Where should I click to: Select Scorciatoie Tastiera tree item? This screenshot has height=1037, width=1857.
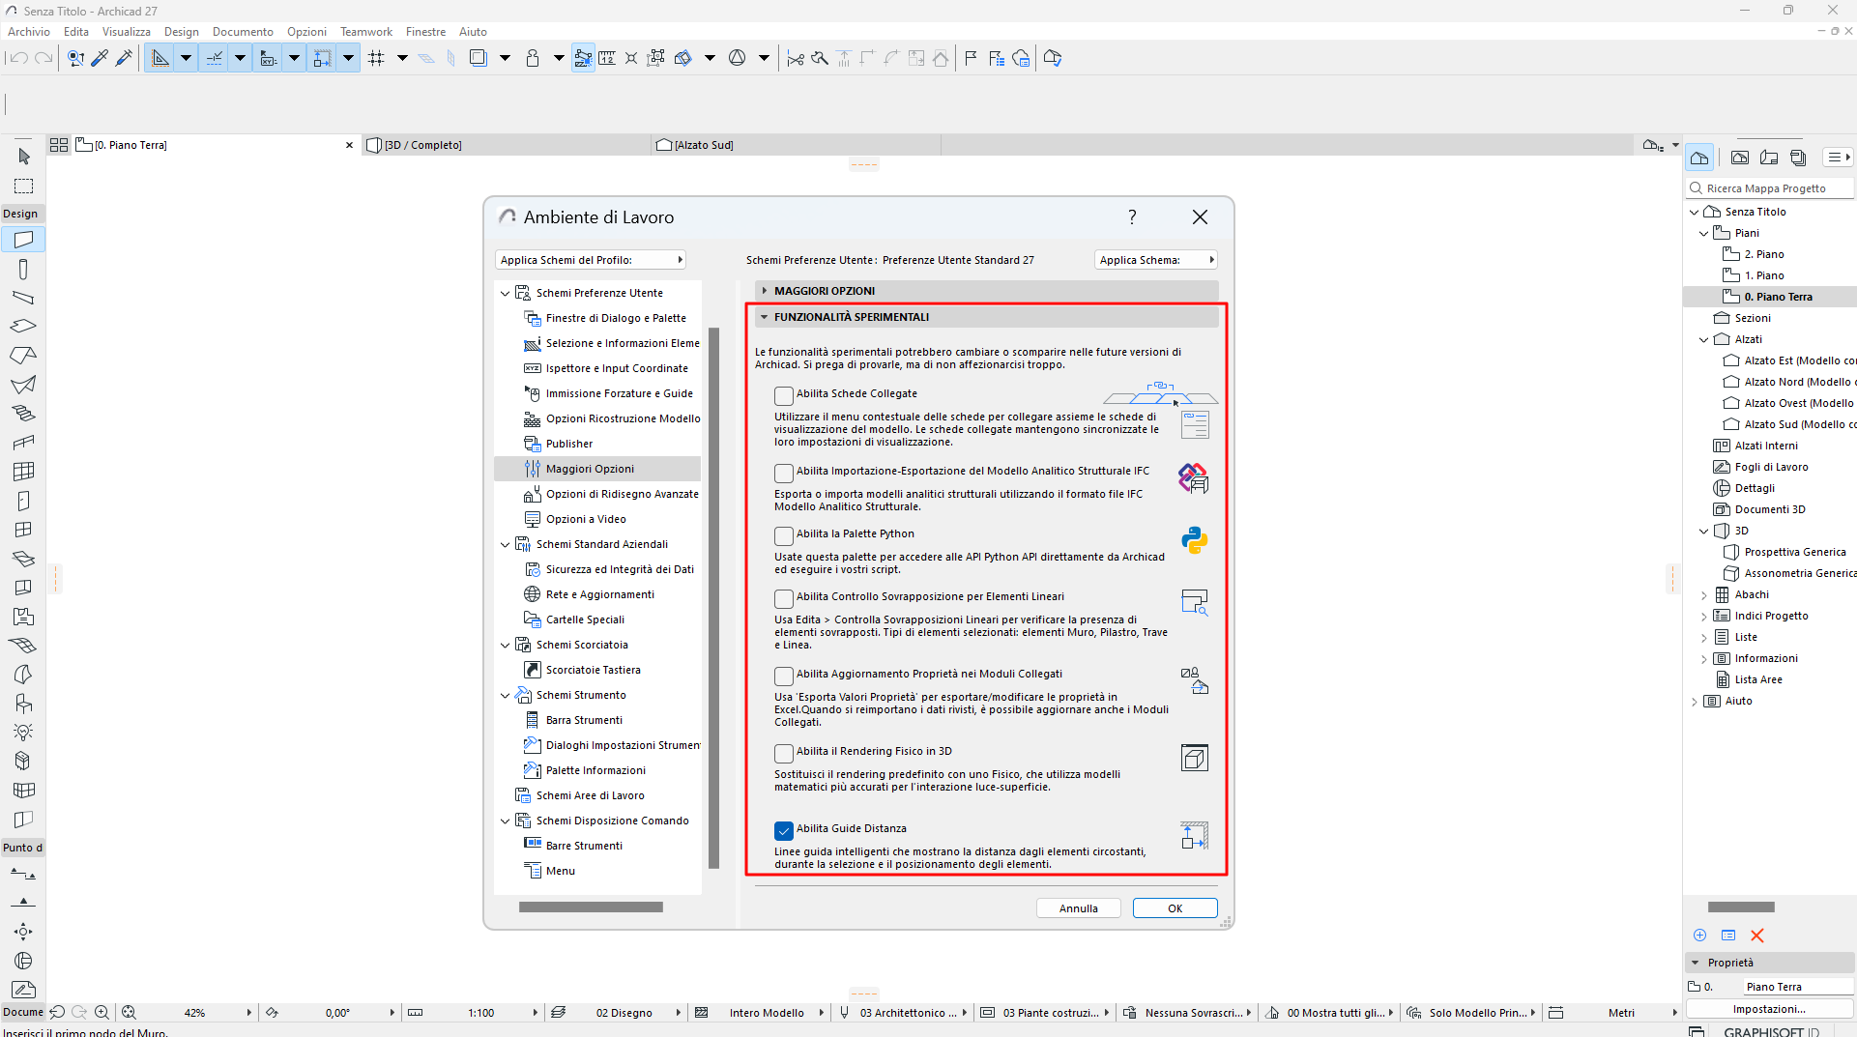[593, 670]
